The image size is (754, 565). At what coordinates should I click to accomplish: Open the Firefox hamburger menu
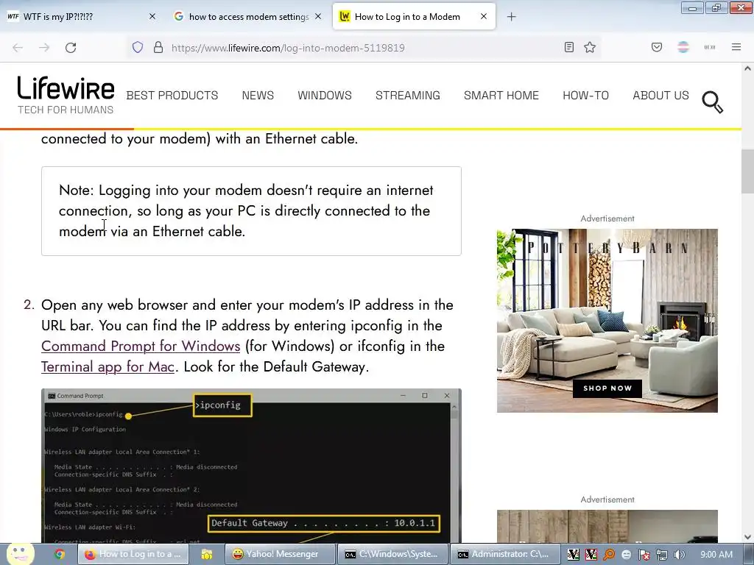point(736,47)
